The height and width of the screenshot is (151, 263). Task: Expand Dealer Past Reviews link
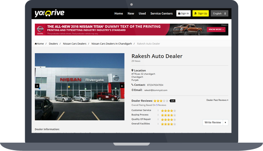(x=217, y=100)
